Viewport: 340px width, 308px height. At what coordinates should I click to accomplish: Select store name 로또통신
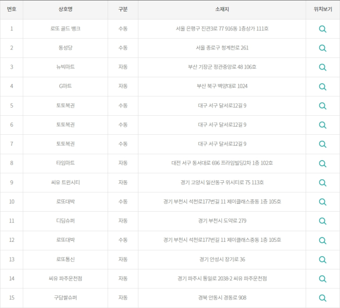pyautogui.click(x=65, y=259)
